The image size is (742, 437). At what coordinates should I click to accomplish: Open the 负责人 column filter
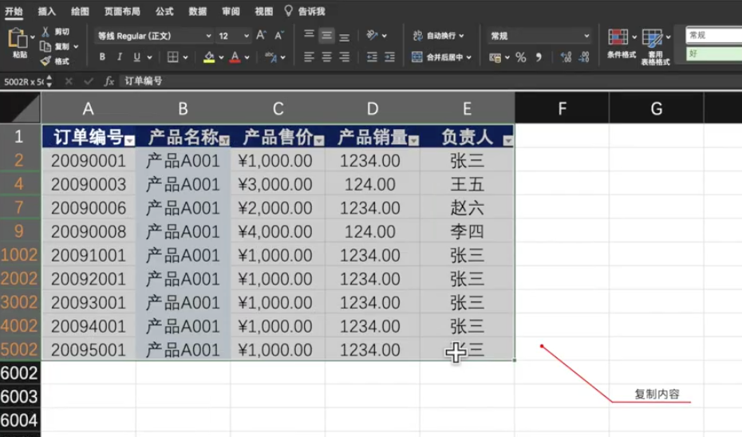507,141
